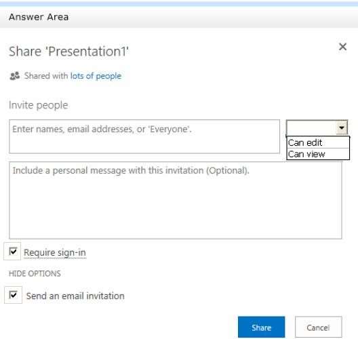Viewport: 358px width, 339px height.
Task: Click the empty permission combo box field
Action: [311, 127]
